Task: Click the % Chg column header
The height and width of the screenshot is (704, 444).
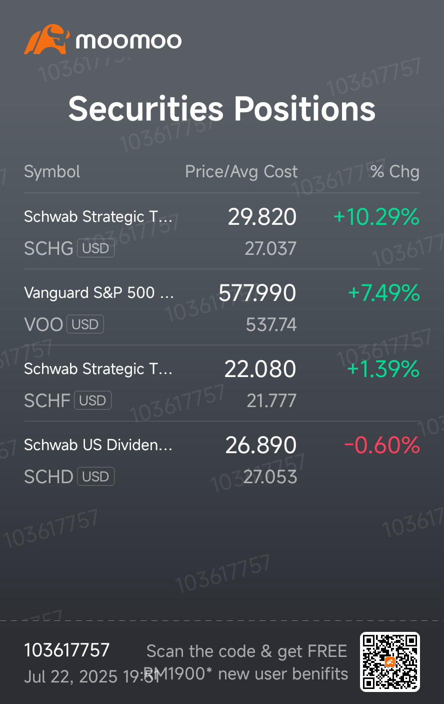Action: click(395, 172)
